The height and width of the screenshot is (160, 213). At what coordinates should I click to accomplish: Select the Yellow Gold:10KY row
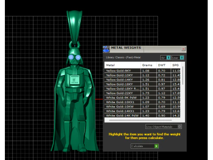[142, 75]
